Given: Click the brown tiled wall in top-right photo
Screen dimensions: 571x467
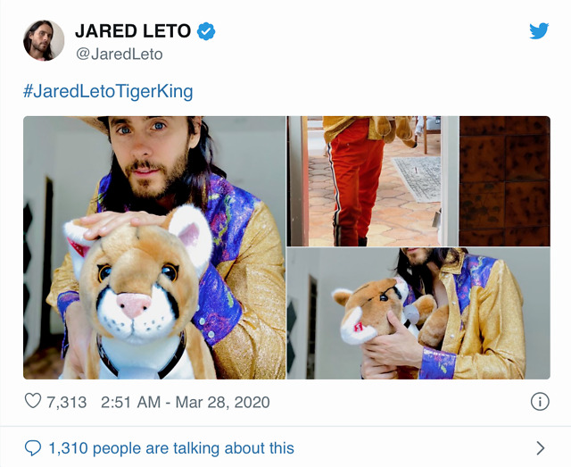Looking at the screenshot, I should [504, 181].
